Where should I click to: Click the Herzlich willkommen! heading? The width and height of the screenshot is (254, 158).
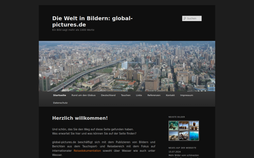tap(80, 118)
